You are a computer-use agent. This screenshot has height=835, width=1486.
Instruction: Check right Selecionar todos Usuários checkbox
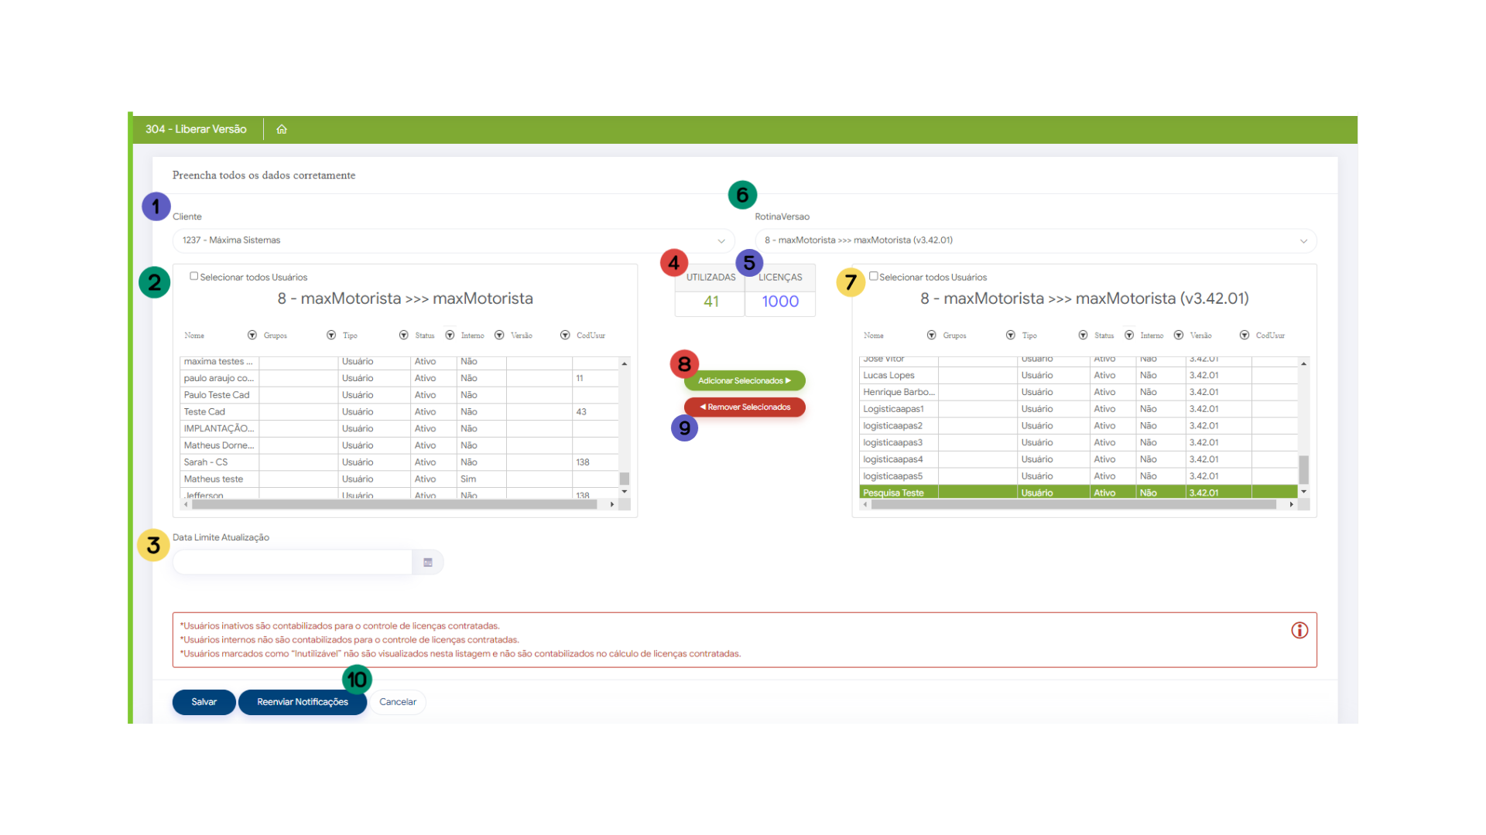(x=873, y=276)
